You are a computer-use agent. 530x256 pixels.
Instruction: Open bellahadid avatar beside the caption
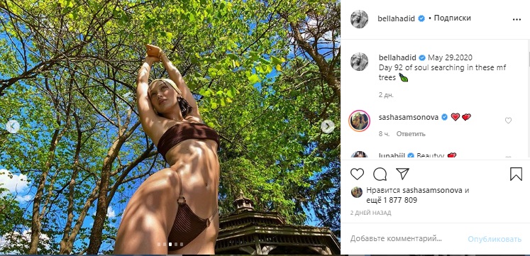[x=359, y=62]
